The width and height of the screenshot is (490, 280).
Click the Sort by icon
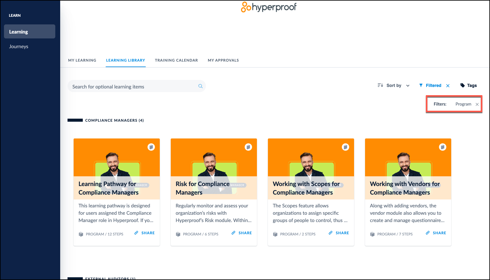(x=380, y=85)
